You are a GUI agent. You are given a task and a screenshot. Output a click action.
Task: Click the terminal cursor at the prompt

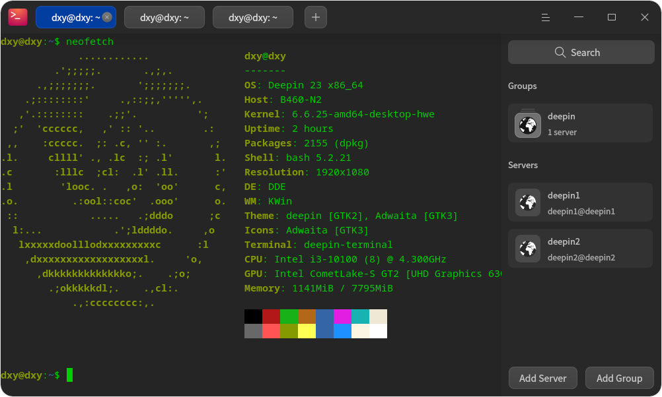(x=69, y=375)
